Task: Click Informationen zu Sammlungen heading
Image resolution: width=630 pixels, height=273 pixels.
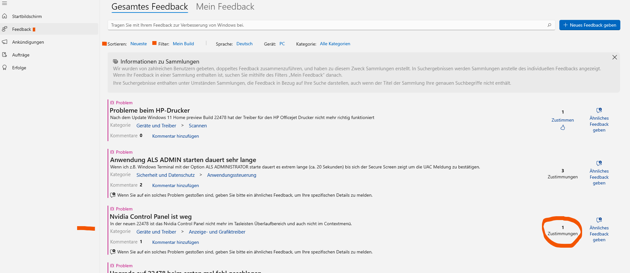Action: (x=160, y=62)
